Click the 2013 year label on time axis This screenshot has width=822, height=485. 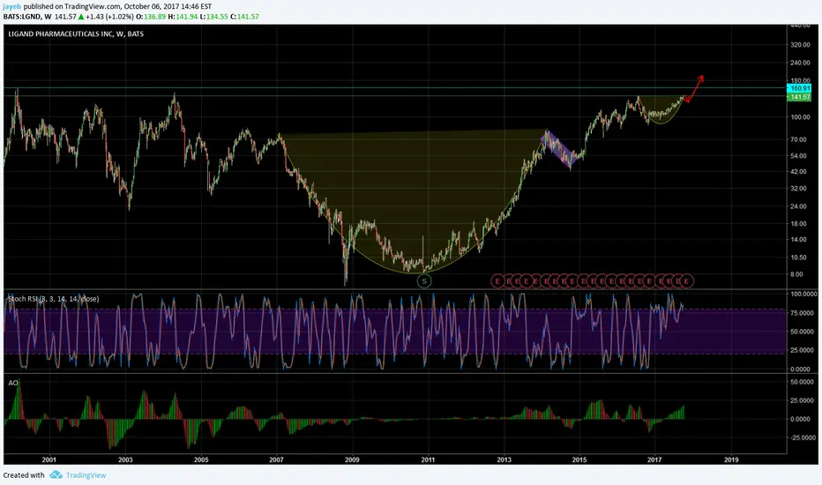504,459
